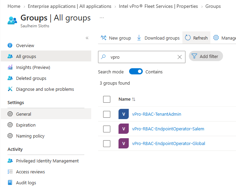Click the New group icon

pos(103,38)
